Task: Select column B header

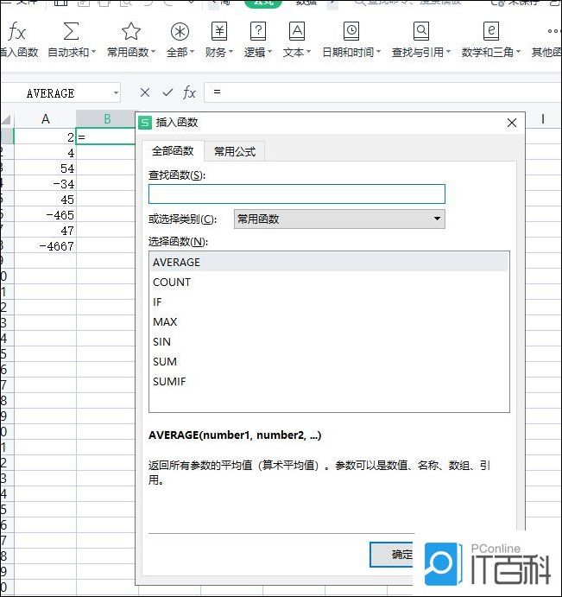Action: [x=106, y=119]
